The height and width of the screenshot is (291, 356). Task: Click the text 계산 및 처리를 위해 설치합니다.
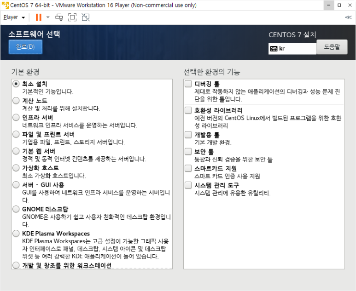tap(61, 108)
